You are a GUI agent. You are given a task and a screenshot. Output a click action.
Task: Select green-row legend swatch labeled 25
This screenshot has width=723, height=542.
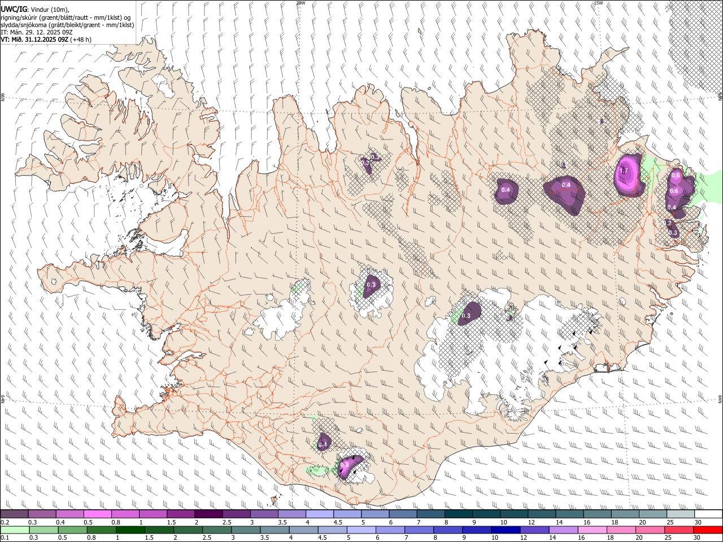coord(680,530)
